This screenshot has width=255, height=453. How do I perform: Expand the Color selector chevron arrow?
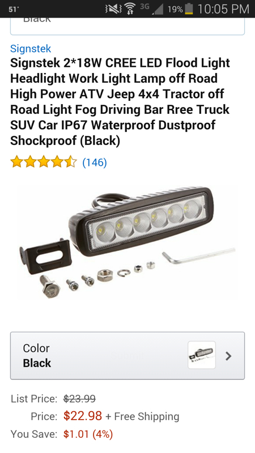tap(228, 356)
